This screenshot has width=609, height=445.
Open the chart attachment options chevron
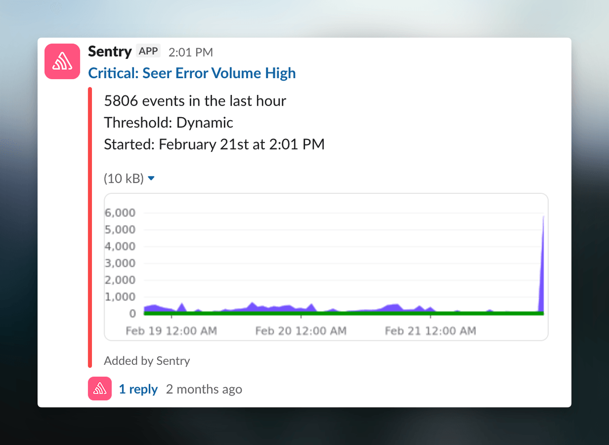click(x=150, y=179)
